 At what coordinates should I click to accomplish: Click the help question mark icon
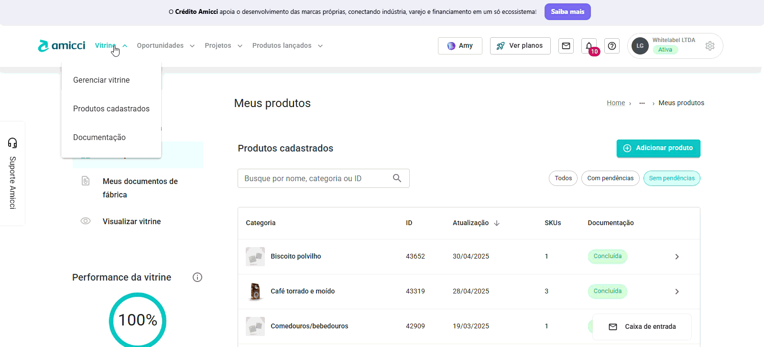[612, 46]
